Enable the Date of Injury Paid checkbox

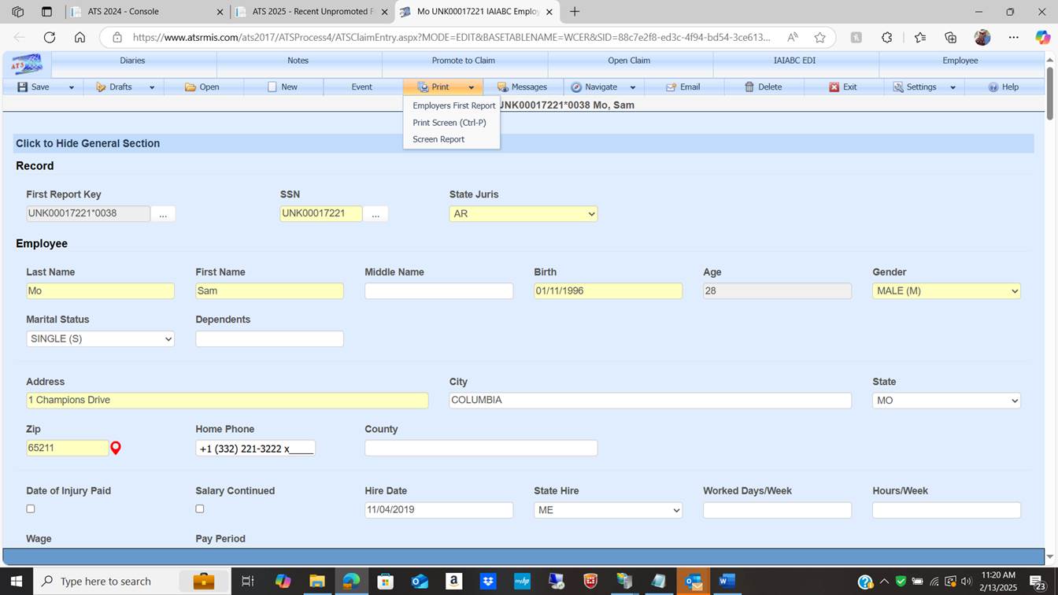tap(31, 509)
